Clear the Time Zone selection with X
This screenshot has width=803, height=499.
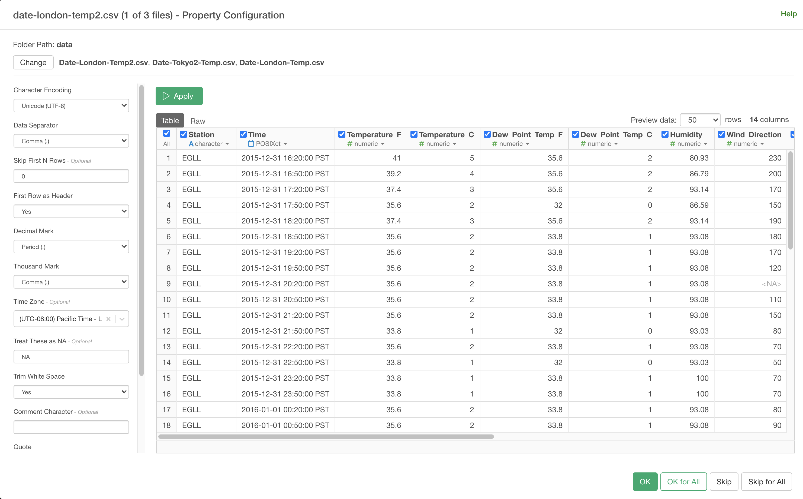tap(108, 319)
